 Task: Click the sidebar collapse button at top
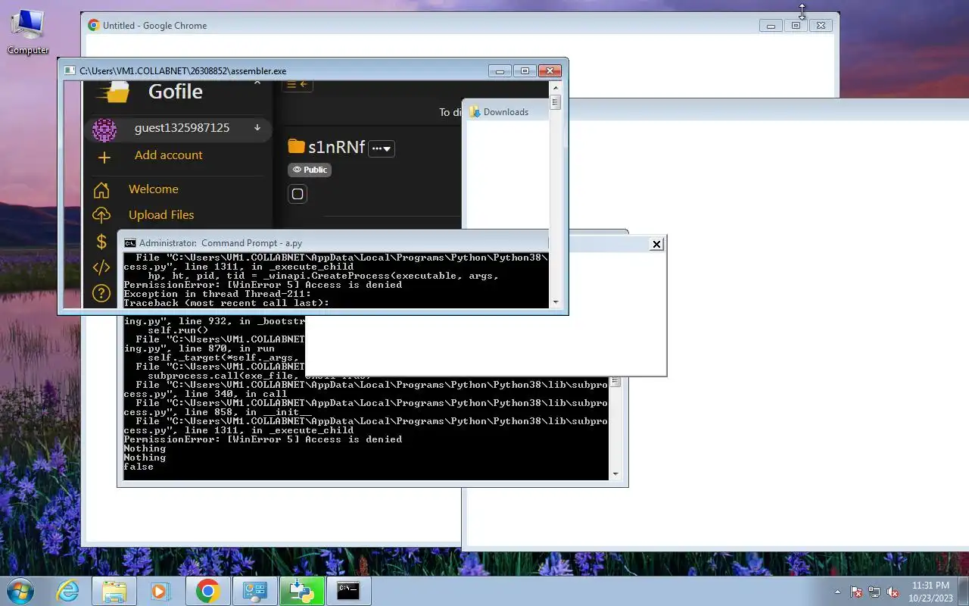pyautogui.click(x=298, y=85)
